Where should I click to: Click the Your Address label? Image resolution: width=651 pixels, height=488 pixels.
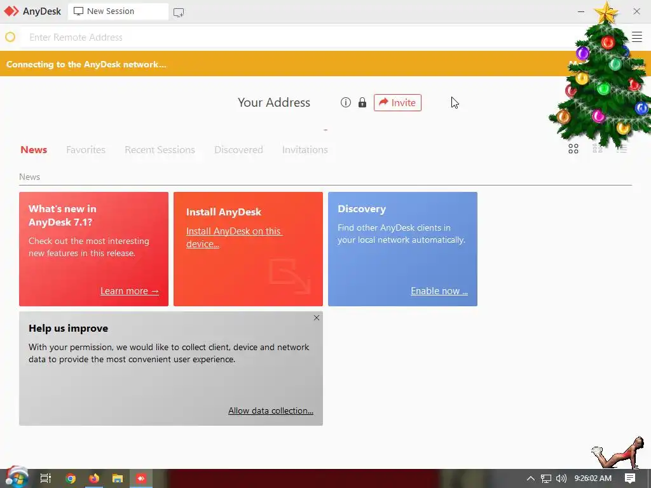(274, 102)
